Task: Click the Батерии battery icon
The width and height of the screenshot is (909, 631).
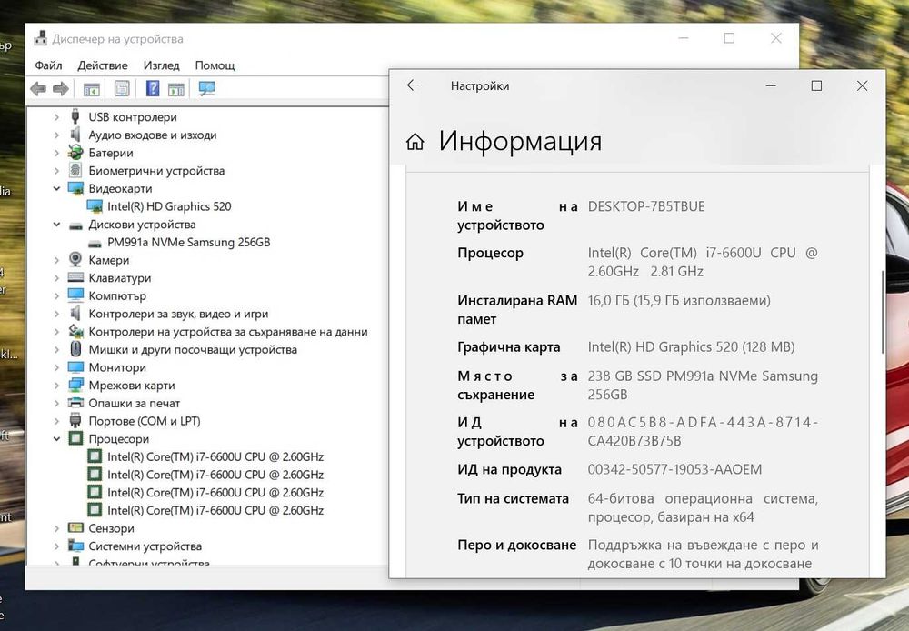Action: coord(75,153)
